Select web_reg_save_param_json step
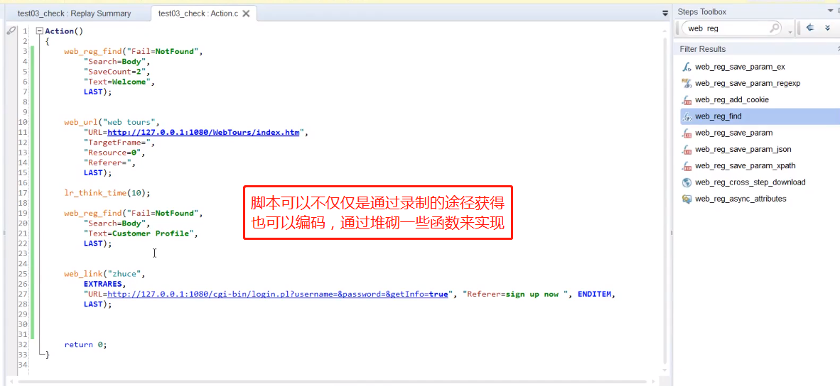 click(x=736, y=149)
